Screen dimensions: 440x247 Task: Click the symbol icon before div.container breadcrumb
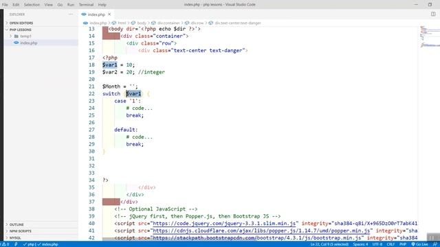pyautogui.click(x=153, y=23)
